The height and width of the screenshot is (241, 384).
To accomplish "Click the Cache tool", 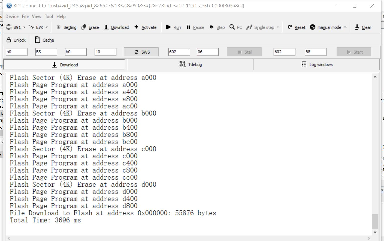I will pyautogui.click(x=44, y=40).
